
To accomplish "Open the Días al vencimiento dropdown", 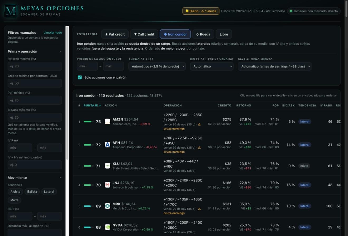I will 275,66.
